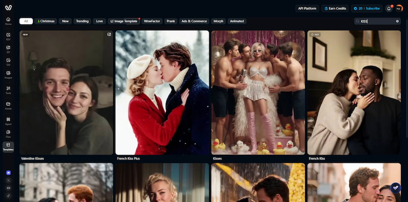Select the Animated filter tab

pos(237,21)
